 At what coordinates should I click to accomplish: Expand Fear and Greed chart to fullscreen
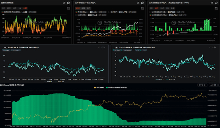pyautogui.click(x=68, y=8)
